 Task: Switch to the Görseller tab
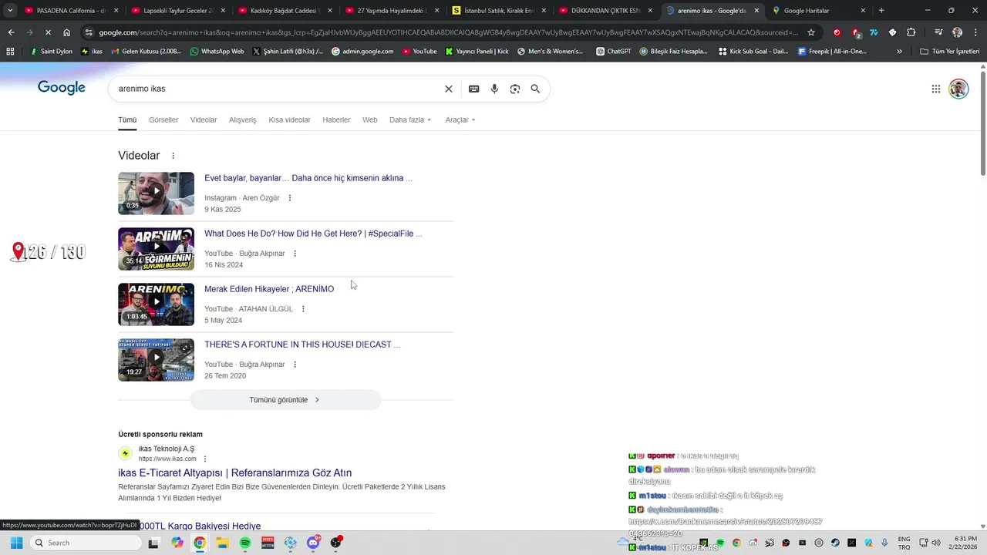[x=163, y=119]
